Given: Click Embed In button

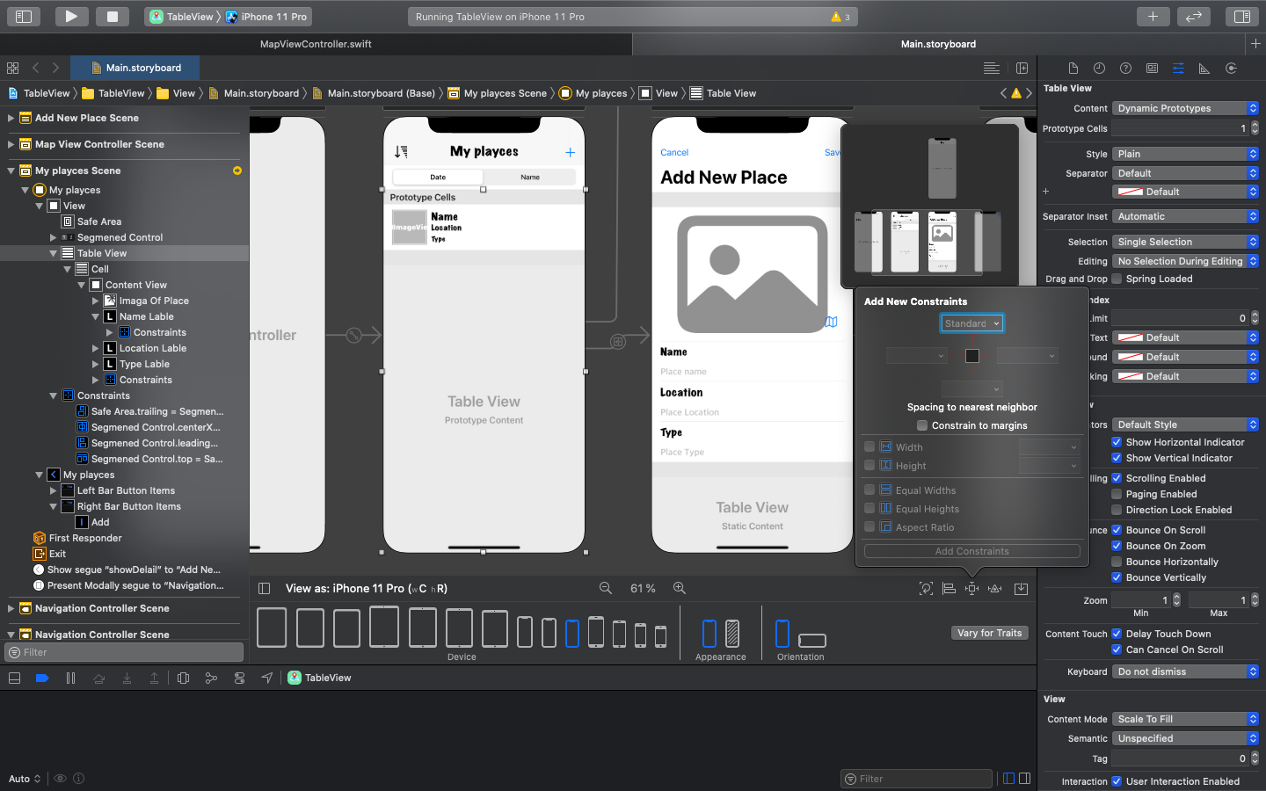Looking at the screenshot, I should tap(1021, 588).
